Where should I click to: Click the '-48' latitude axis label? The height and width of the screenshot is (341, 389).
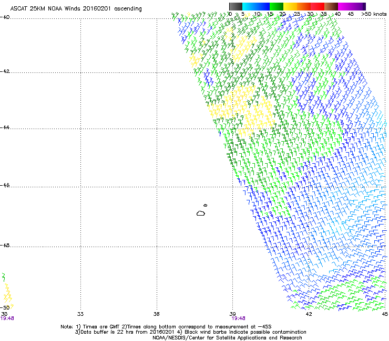coord(5,245)
